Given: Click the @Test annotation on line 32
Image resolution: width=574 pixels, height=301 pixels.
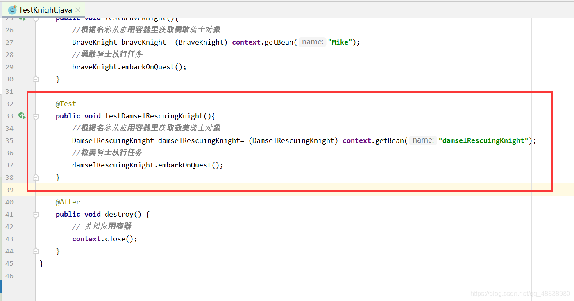Looking at the screenshot, I should pos(66,104).
